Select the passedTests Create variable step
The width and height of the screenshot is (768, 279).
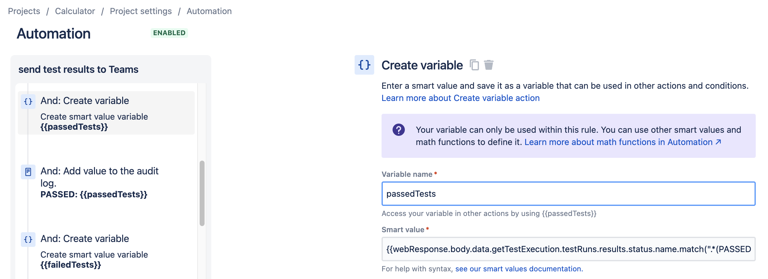coord(106,113)
